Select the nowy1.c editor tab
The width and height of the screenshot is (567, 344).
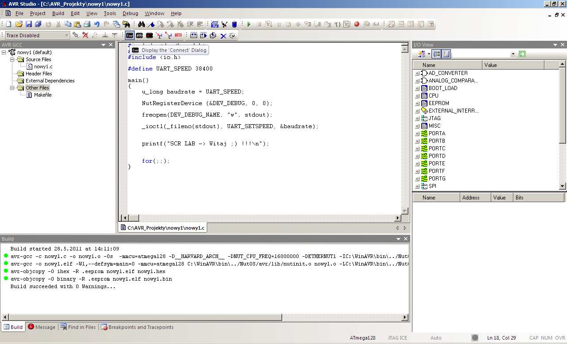[x=162, y=228]
